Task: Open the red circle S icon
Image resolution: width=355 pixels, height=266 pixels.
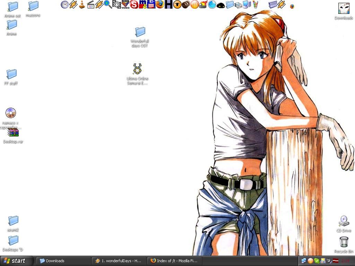Action: pos(134,5)
